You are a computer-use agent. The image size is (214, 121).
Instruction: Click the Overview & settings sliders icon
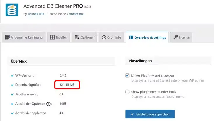pyautogui.click(x=131, y=37)
